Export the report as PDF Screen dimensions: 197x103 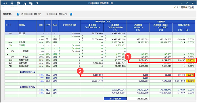[25, 3]
